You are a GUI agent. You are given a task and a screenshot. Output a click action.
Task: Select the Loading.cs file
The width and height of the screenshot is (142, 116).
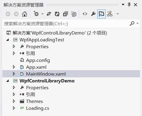[x=38, y=108]
